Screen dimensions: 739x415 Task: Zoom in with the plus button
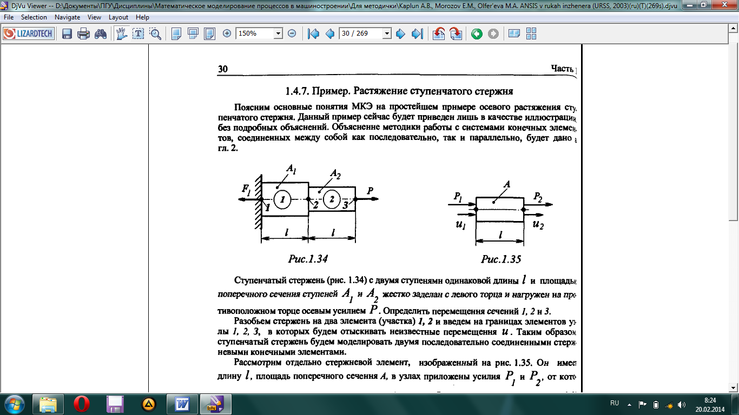227,34
